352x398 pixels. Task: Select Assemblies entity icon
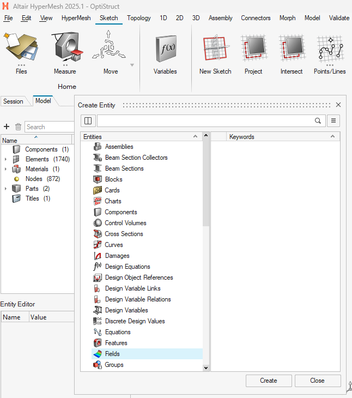click(x=98, y=147)
